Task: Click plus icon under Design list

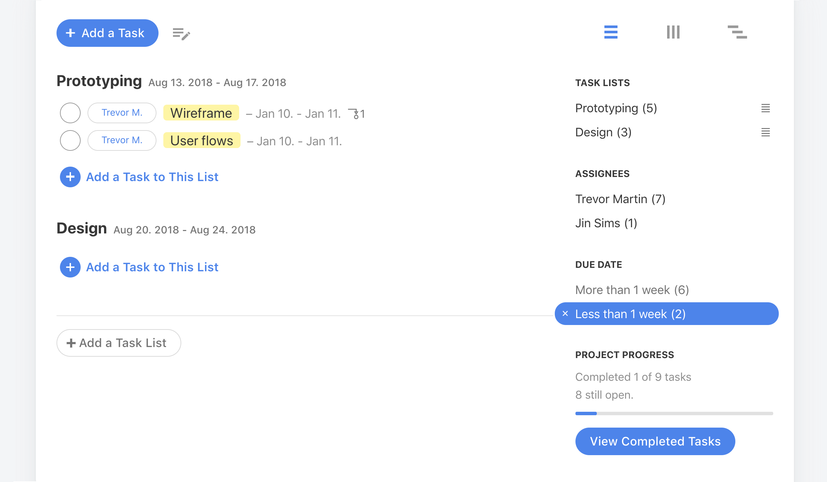Action: [x=70, y=267]
